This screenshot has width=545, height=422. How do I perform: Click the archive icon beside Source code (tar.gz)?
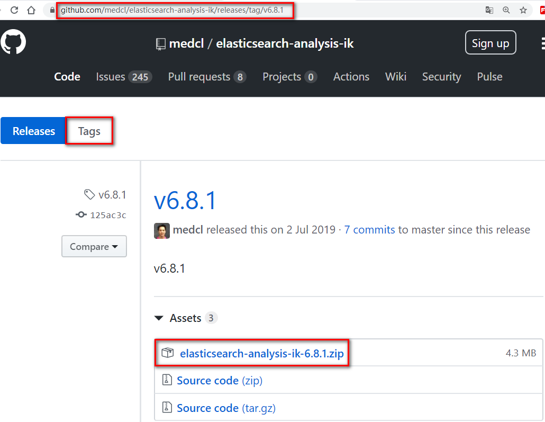click(167, 407)
